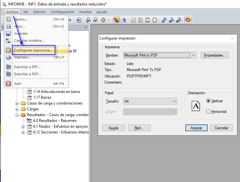The width and height of the screenshot is (240, 182).
Task: Click the eye with closed padlock icon
Action: click(x=178, y=20)
